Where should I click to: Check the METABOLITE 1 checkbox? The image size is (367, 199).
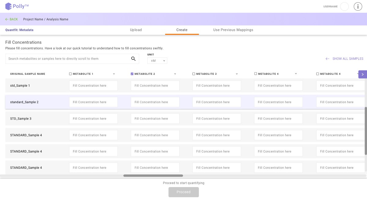[x=70, y=74]
